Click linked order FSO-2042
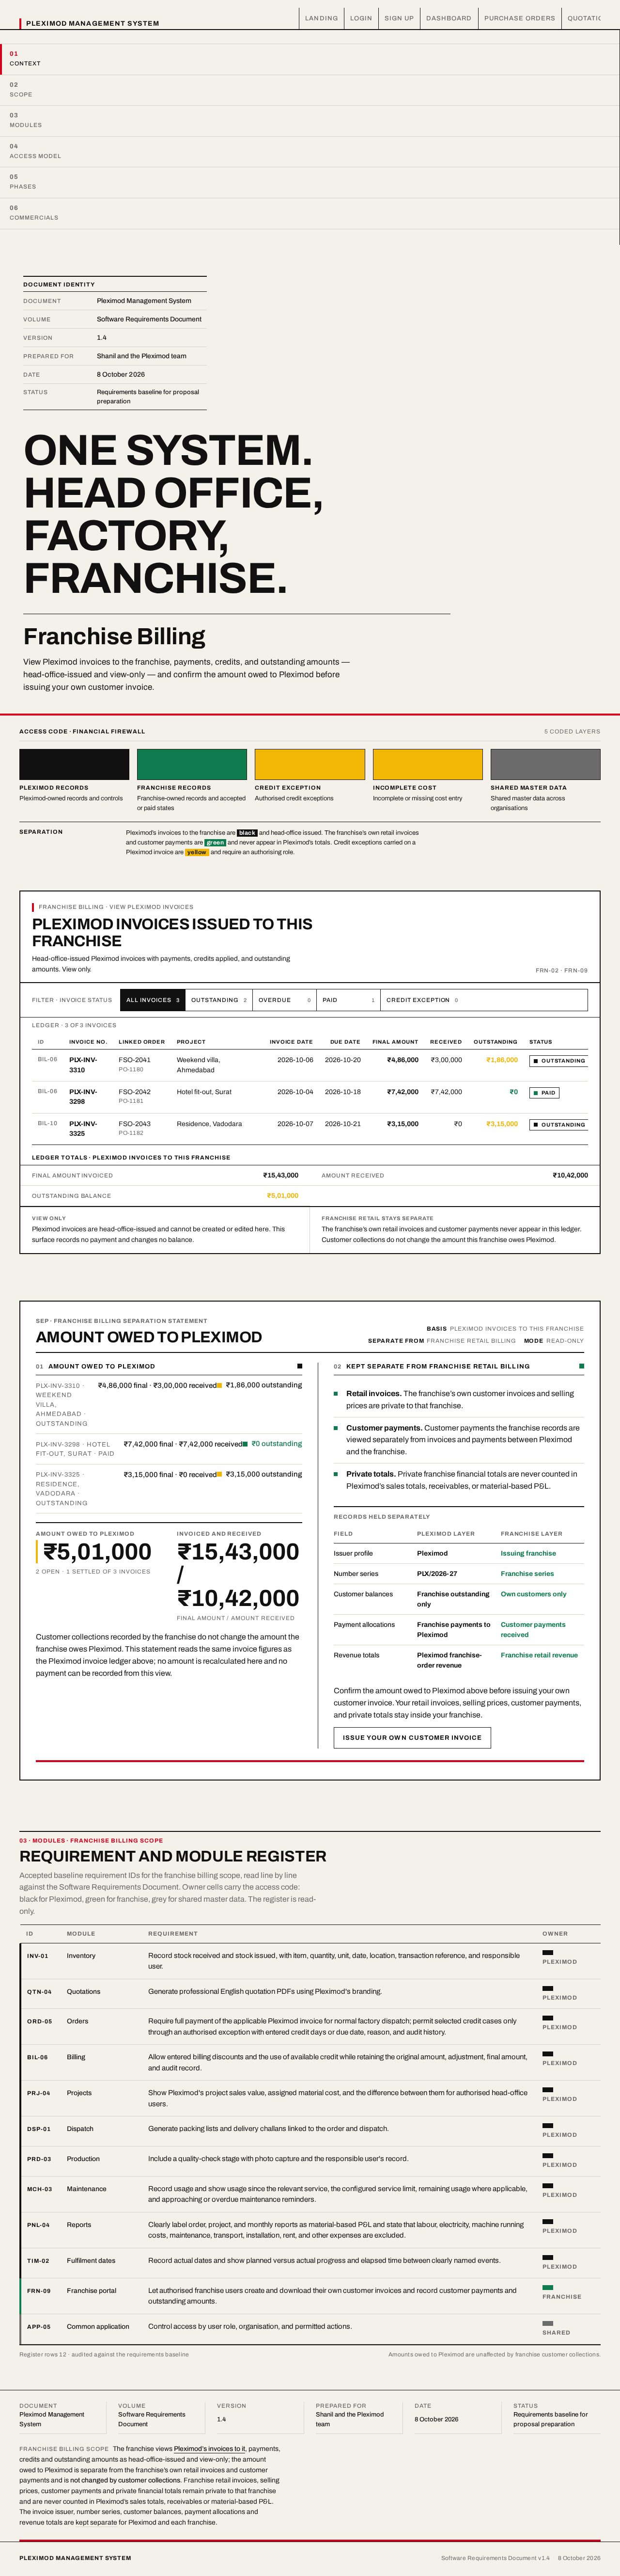The height and width of the screenshot is (2576, 620). point(135,1092)
